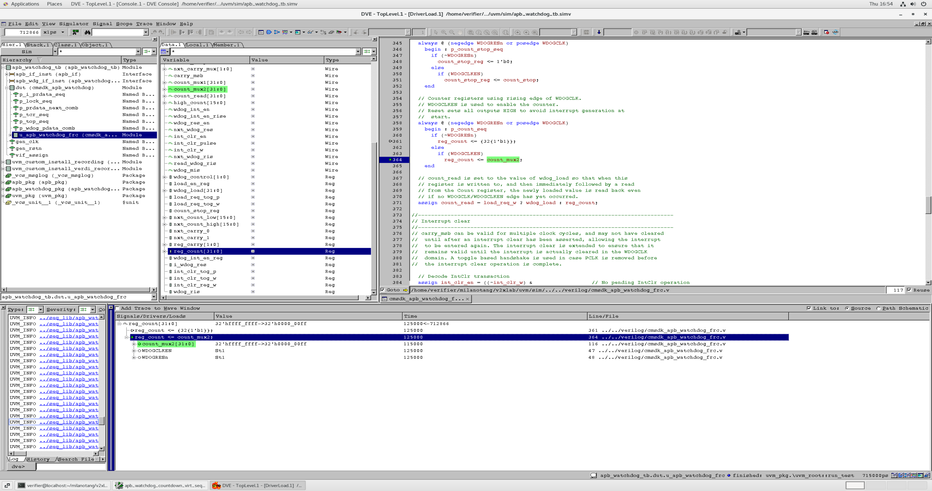Screen dimensions: 932x491
Task: Expand the count_mux2[31:0] driver node
Action: 134,344
